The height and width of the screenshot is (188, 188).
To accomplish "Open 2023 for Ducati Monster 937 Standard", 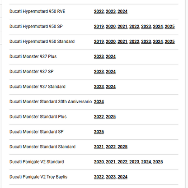I will coord(99,87).
